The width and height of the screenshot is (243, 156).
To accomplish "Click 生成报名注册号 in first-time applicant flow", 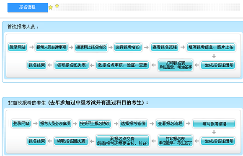I will [x=218, y=65].
